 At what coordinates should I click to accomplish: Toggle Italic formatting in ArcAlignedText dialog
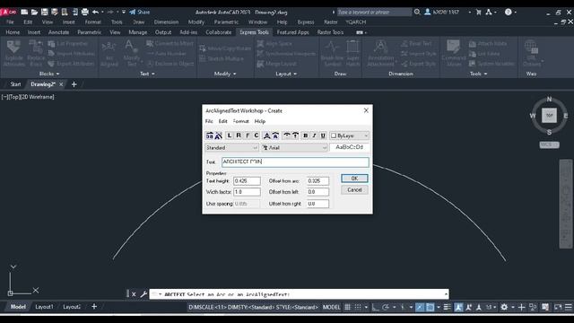pyautogui.click(x=315, y=135)
